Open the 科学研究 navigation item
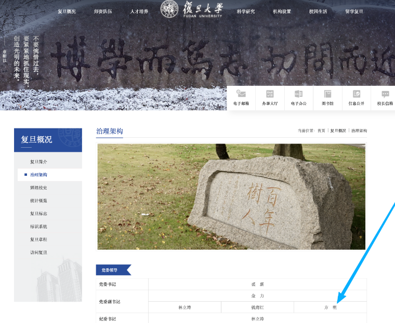This screenshot has height=323, width=395. pyautogui.click(x=246, y=11)
